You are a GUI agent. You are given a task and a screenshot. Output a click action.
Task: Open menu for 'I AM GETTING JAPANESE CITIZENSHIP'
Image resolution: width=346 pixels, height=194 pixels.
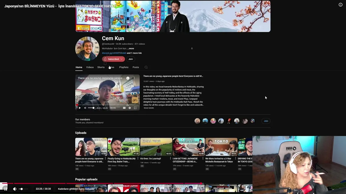[x=203, y=159]
